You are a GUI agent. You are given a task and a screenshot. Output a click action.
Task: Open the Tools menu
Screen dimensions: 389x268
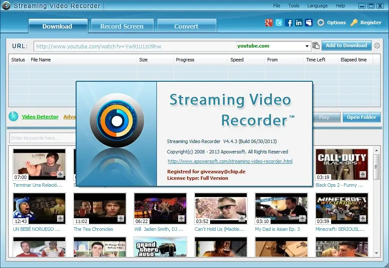pyautogui.click(x=294, y=6)
